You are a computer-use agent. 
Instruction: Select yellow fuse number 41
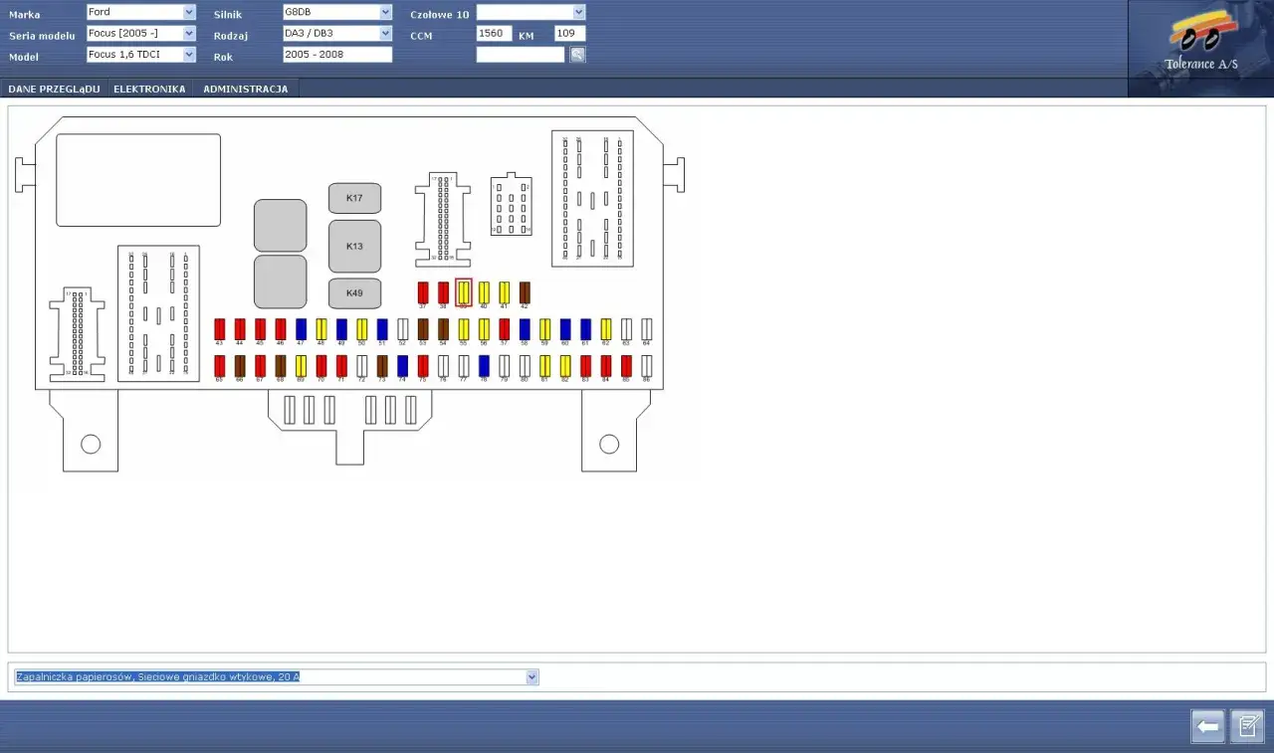(504, 292)
